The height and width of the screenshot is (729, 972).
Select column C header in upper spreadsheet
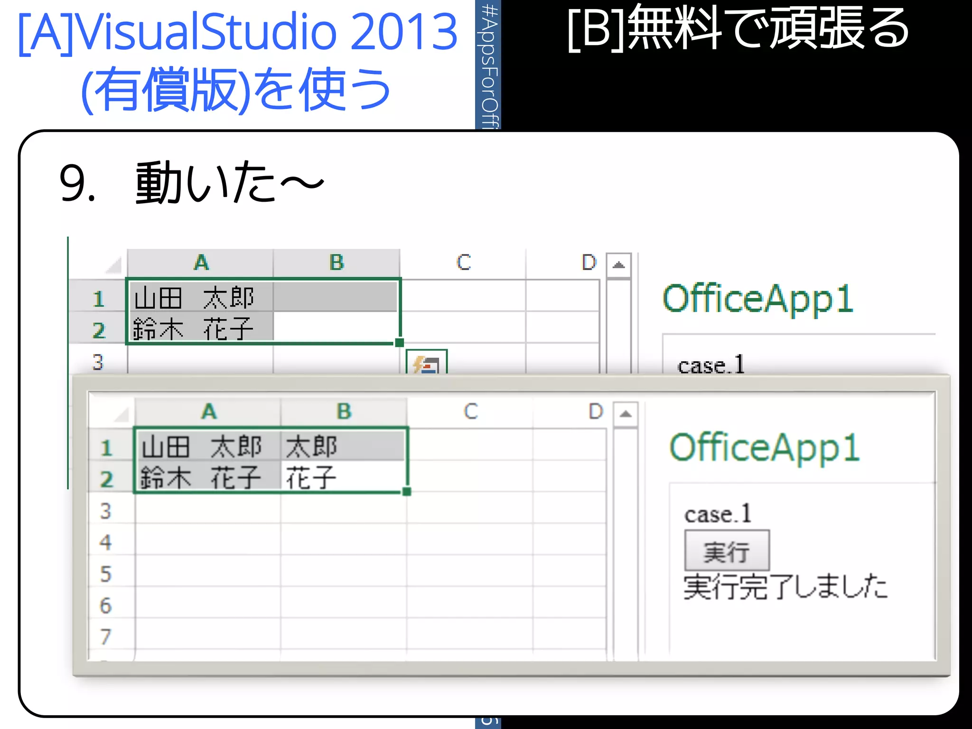463,262
